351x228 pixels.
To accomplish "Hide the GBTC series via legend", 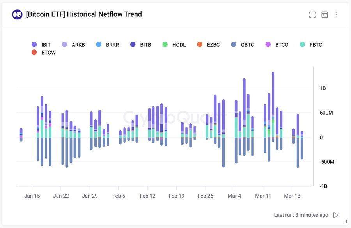I will point(243,45).
